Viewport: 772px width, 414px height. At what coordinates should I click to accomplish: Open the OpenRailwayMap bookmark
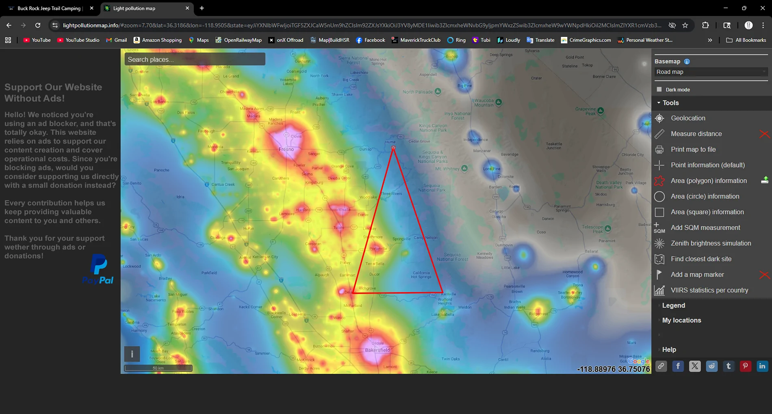pos(239,40)
